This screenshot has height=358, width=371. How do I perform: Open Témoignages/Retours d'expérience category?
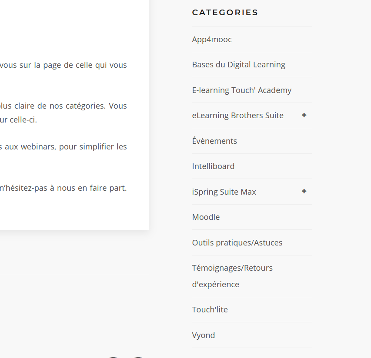232,276
